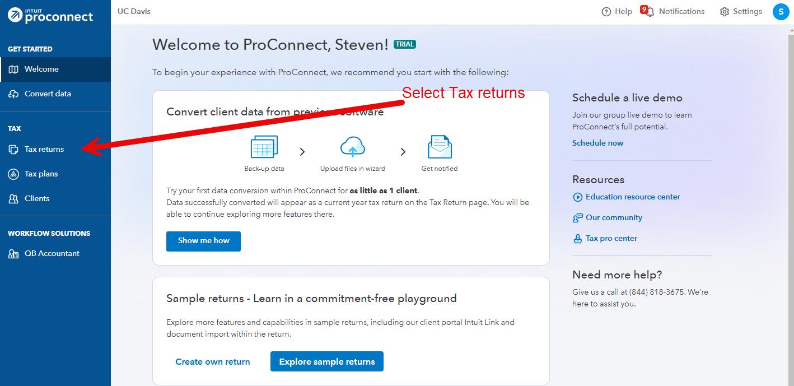
Task: Follow the Schedule now link
Action: [x=597, y=143]
